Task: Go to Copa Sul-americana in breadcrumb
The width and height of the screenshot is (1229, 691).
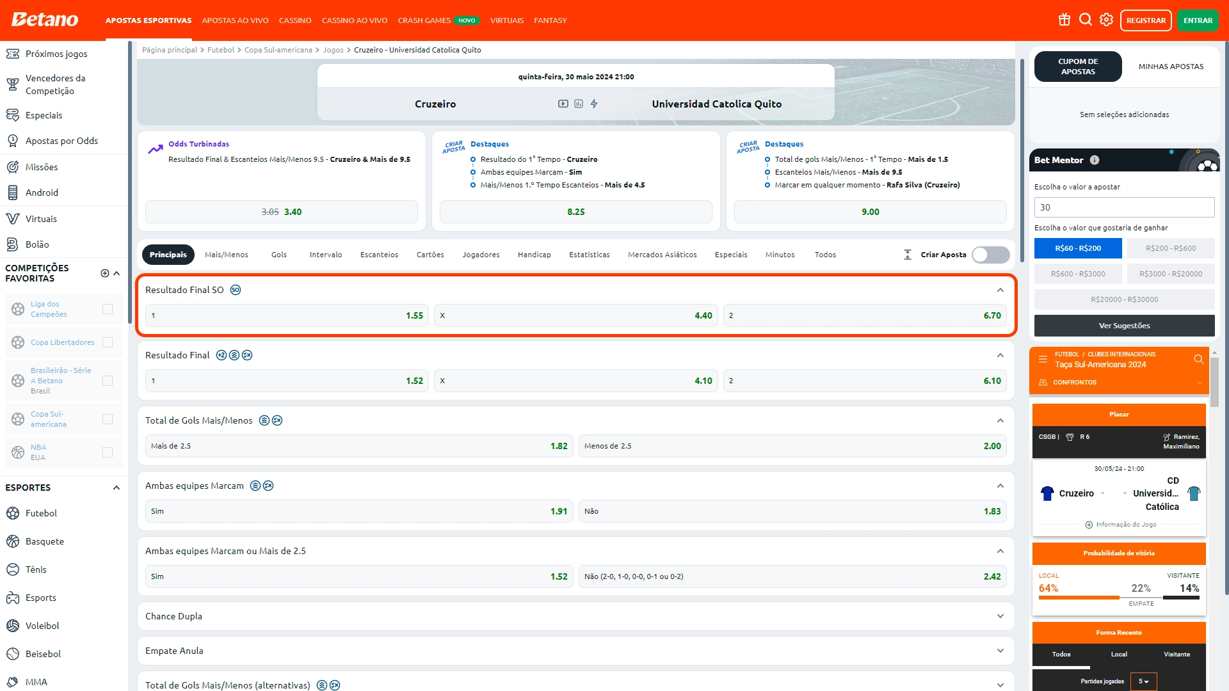Action: tap(278, 50)
